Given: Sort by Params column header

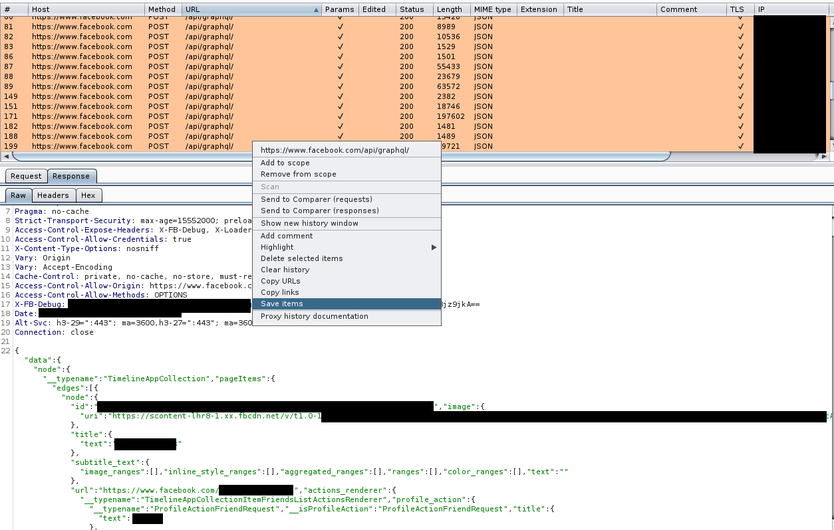Looking at the screenshot, I should [x=340, y=9].
